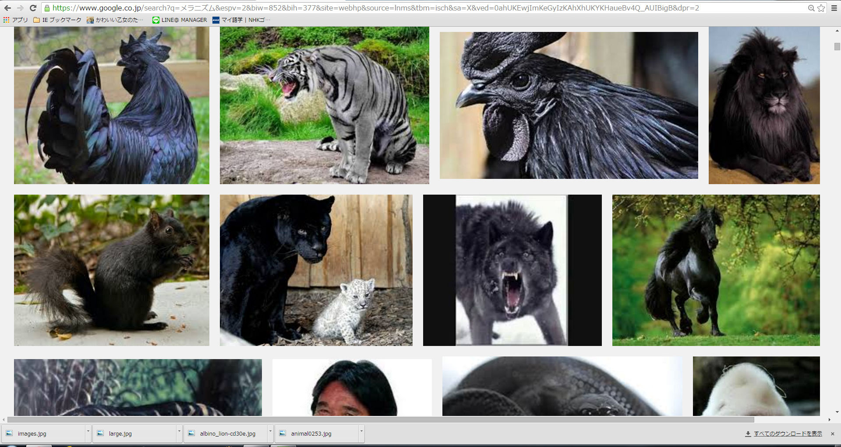
Task: Open the アプリ apps shortcut
Action: point(16,20)
